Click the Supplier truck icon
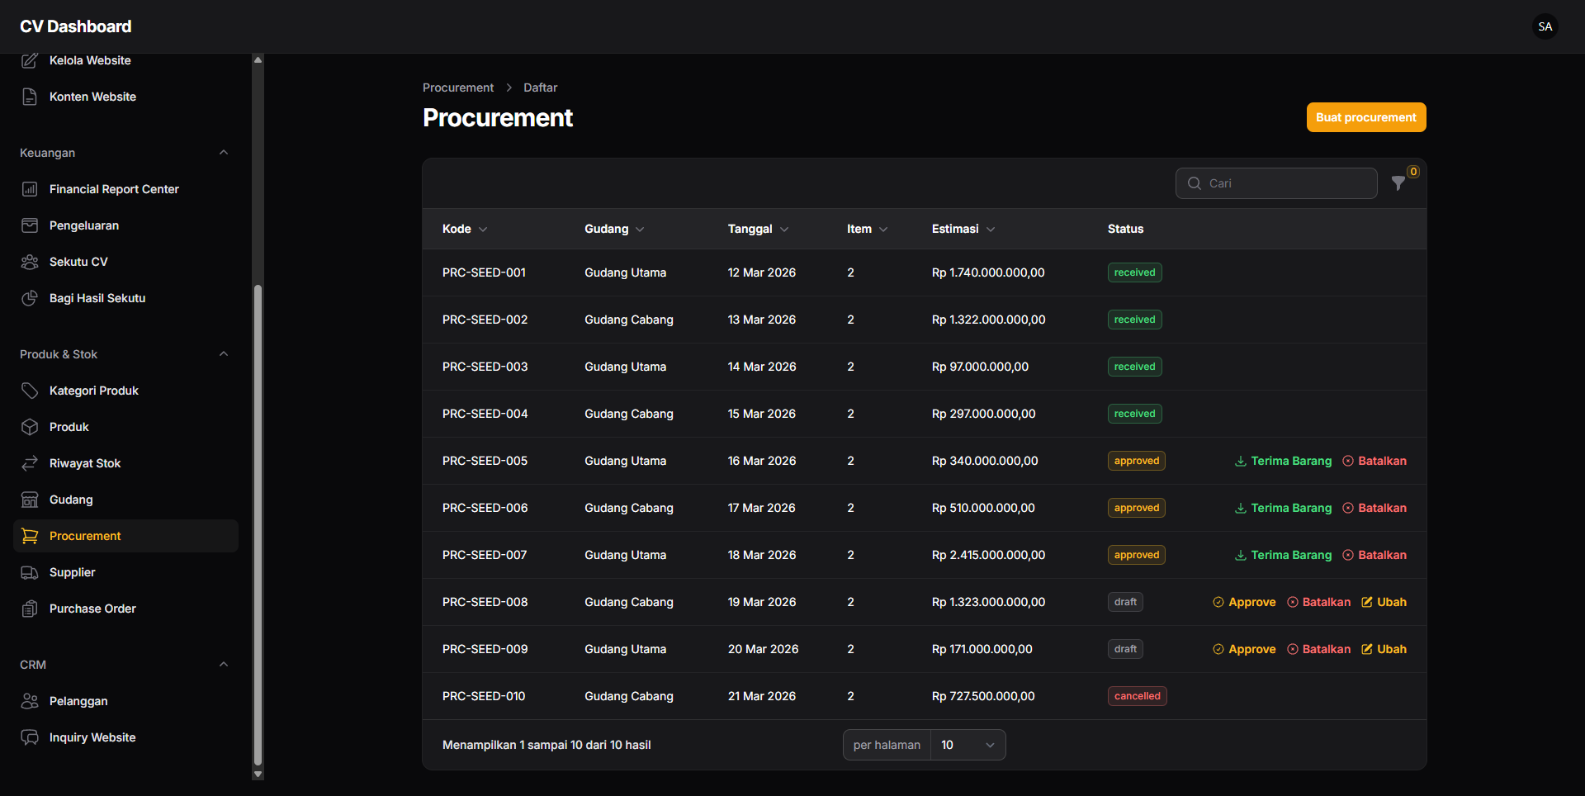The height and width of the screenshot is (796, 1585). coord(30,572)
